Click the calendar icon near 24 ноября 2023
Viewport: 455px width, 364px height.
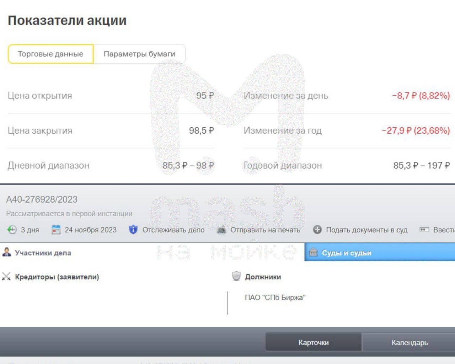point(56,230)
